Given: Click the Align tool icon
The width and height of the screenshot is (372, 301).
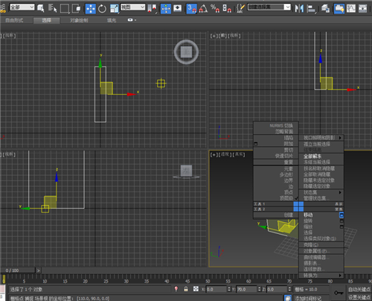Looking at the screenshot, I should [x=311, y=8].
